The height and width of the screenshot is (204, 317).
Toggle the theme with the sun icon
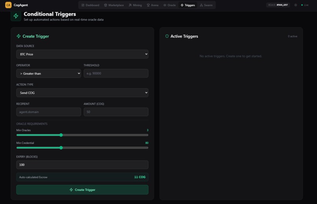(296, 5)
